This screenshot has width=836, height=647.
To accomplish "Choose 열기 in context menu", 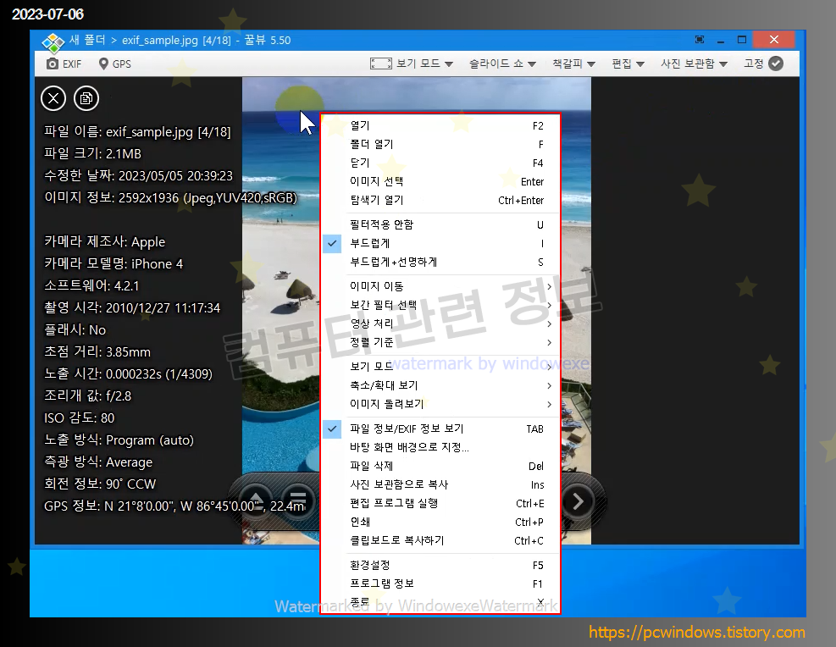I will pyautogui.click(x=440, y=126).
